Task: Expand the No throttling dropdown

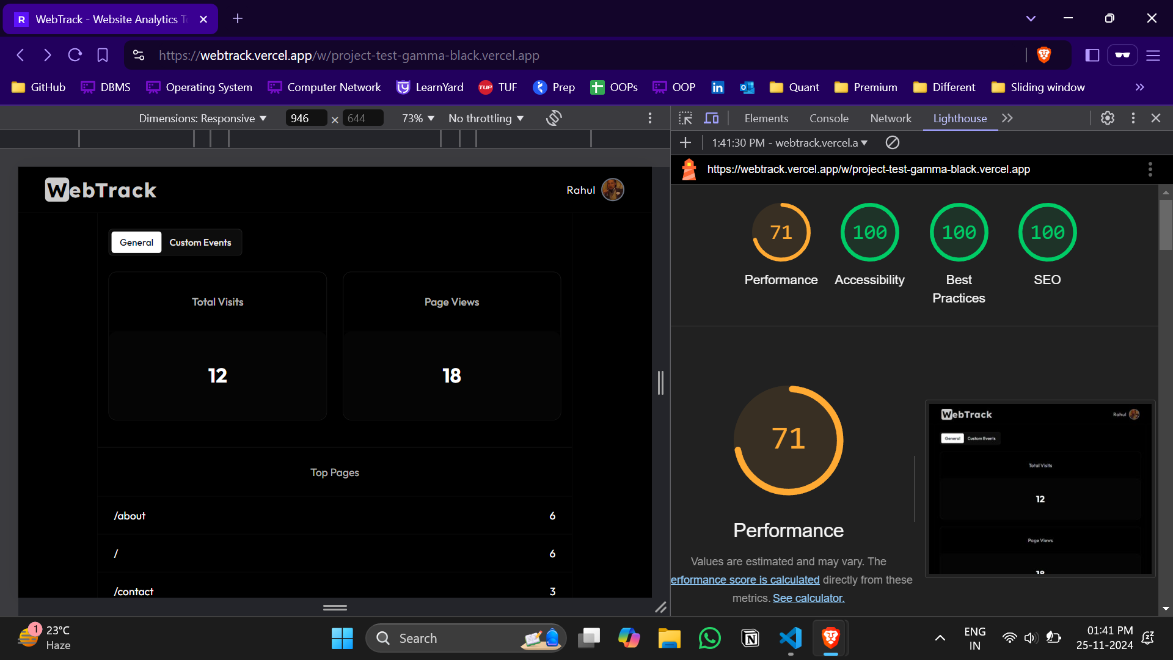Action: coord(486,118)
